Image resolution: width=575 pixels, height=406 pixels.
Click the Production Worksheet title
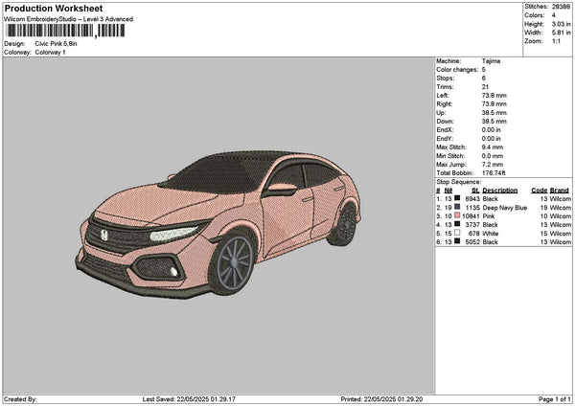click(x=54, y=9)
